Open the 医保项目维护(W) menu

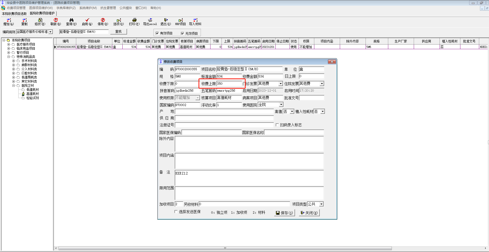pyautogui.click(x=41, y=8)
